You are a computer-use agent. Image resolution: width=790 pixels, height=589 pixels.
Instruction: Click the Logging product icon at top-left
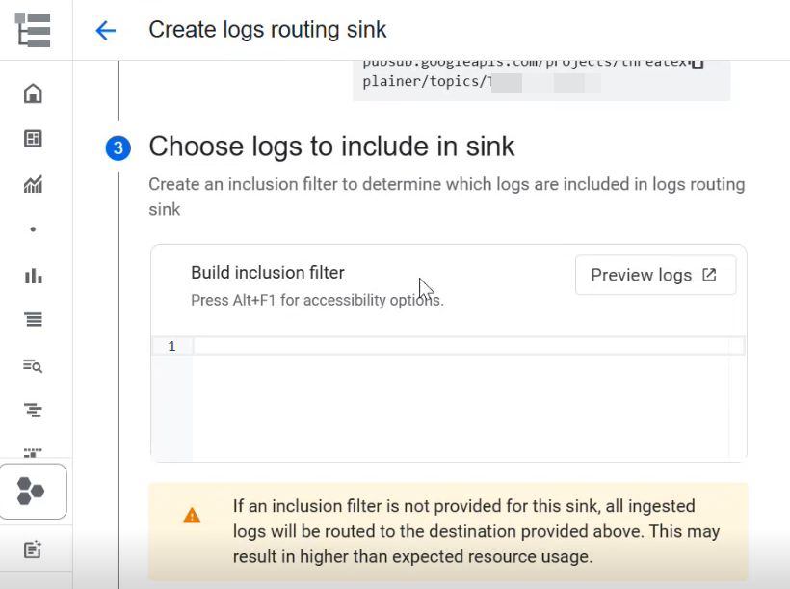[x=33, y=30]
